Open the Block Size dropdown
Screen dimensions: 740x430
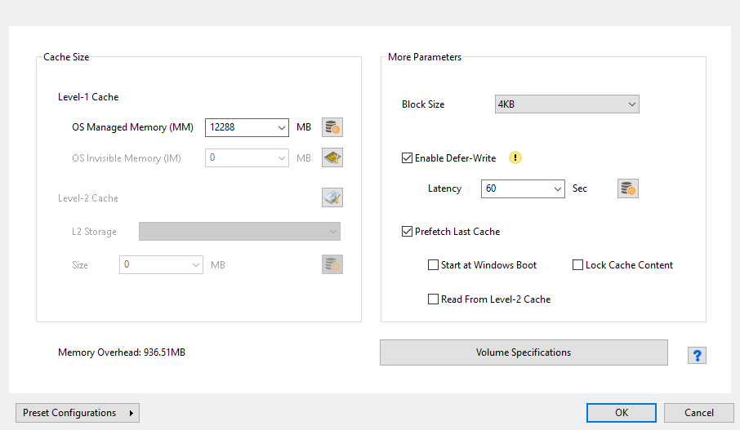click(x=631, y=104)
